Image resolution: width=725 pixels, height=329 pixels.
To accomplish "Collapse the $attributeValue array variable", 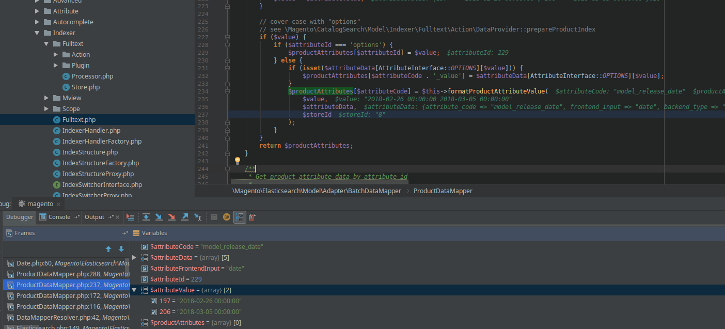I will [134, 290].
